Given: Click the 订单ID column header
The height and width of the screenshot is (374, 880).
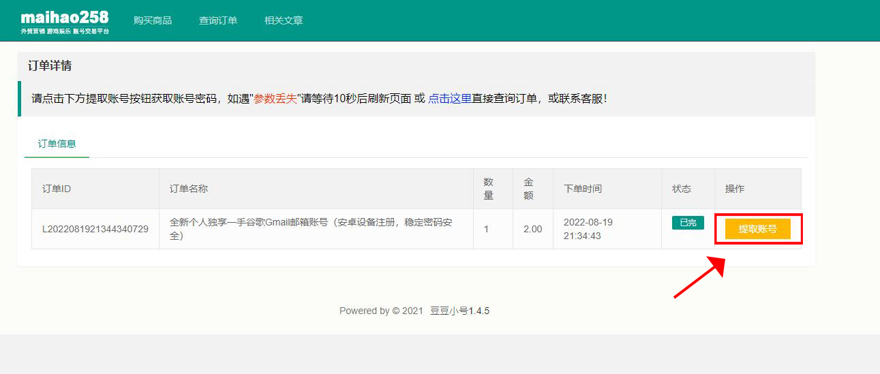Looking at the screenshot, I should (57, 189).
